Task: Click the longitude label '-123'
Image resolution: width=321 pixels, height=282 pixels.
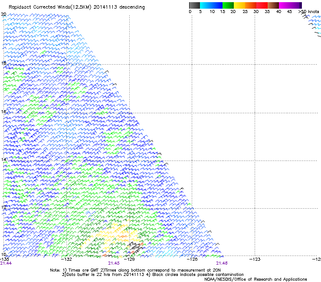Action: (255, 259)
